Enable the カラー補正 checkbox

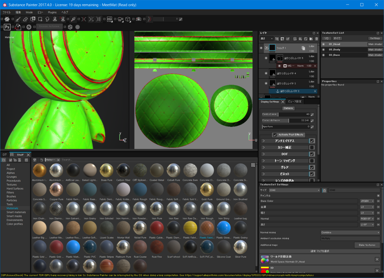pos(312,148)
